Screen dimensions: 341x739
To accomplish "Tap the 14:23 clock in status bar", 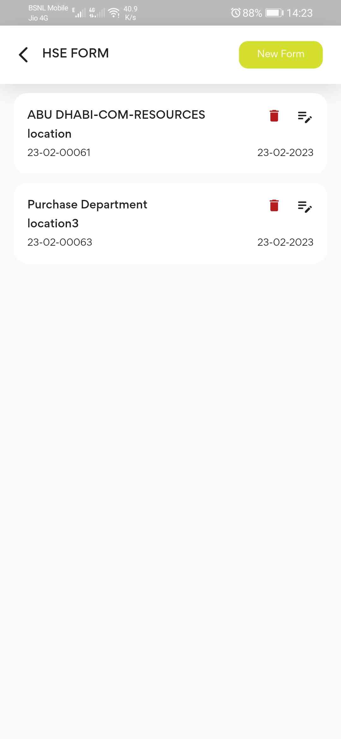I will click(x=299, y=13).
